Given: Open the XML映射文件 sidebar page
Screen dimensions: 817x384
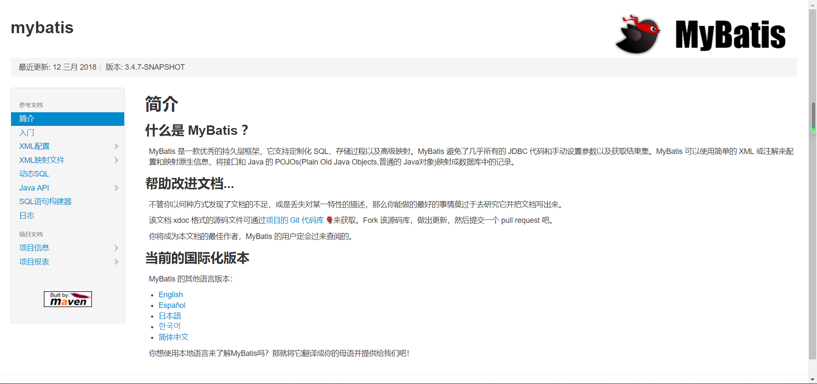Looking at the screenshot, I should [42, 160].
